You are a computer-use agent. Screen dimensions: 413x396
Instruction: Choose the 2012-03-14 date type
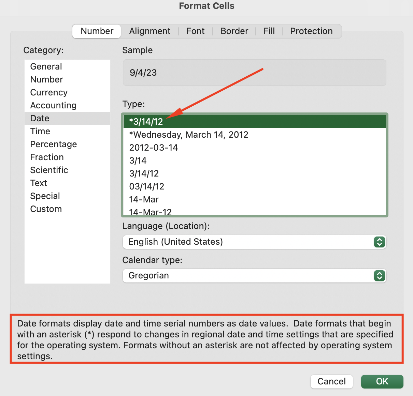point(255,148)
